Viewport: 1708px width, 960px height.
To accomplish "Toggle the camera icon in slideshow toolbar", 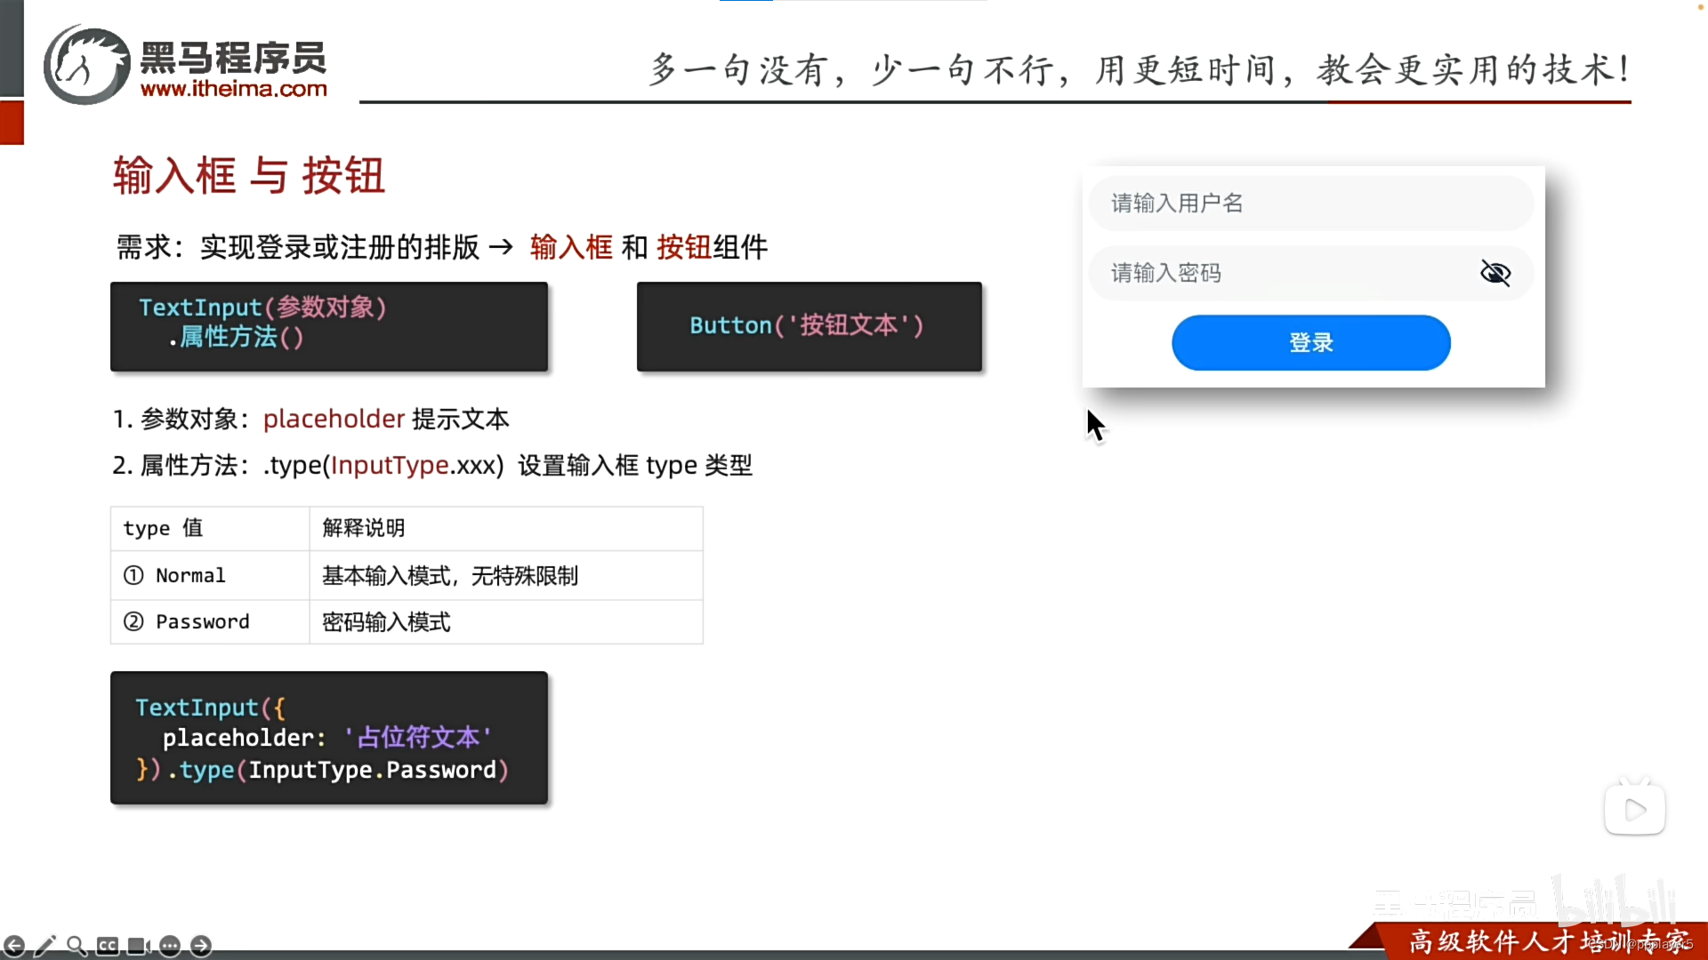I will point(139,946).
